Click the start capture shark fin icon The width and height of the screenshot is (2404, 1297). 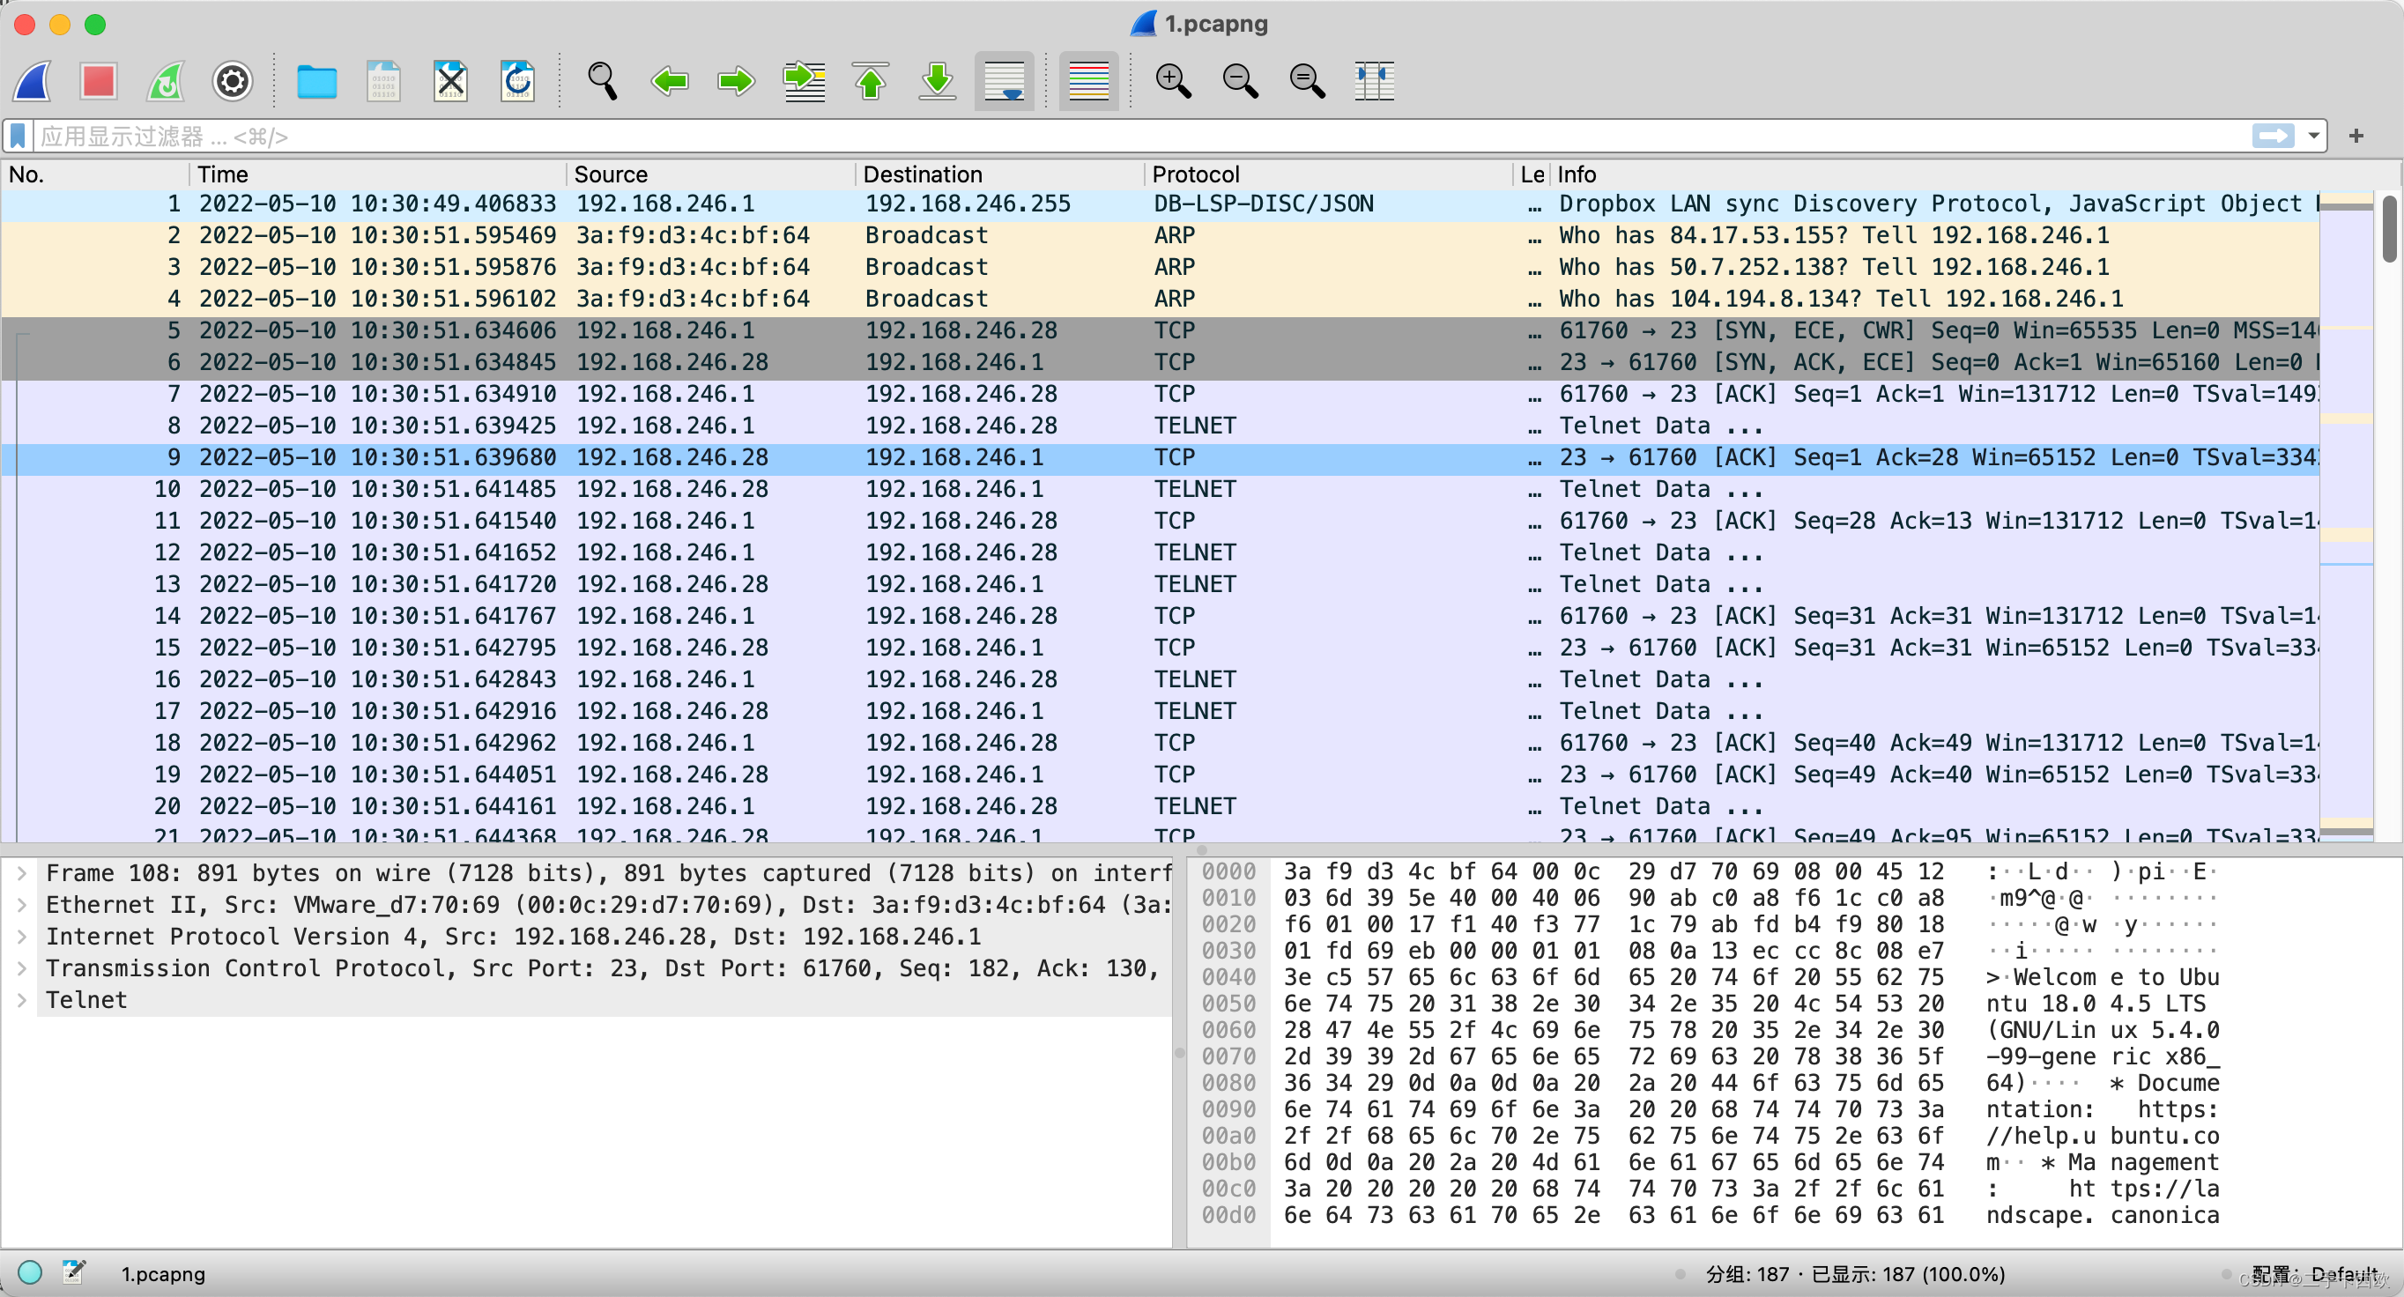tap(33, 82)
